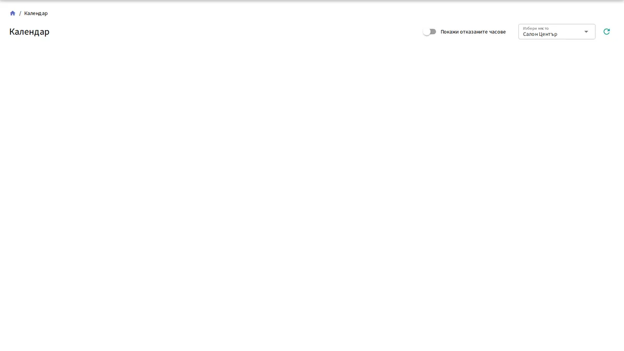The image size is (624, 351).
Task: Return to dashboard using the blue home icon
Action: coord(12,13)
